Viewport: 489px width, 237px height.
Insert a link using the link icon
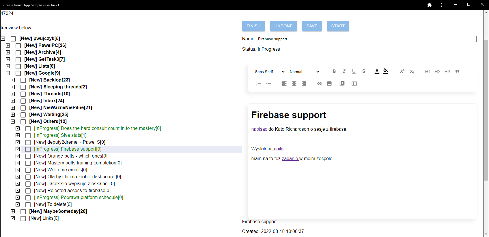319,84
